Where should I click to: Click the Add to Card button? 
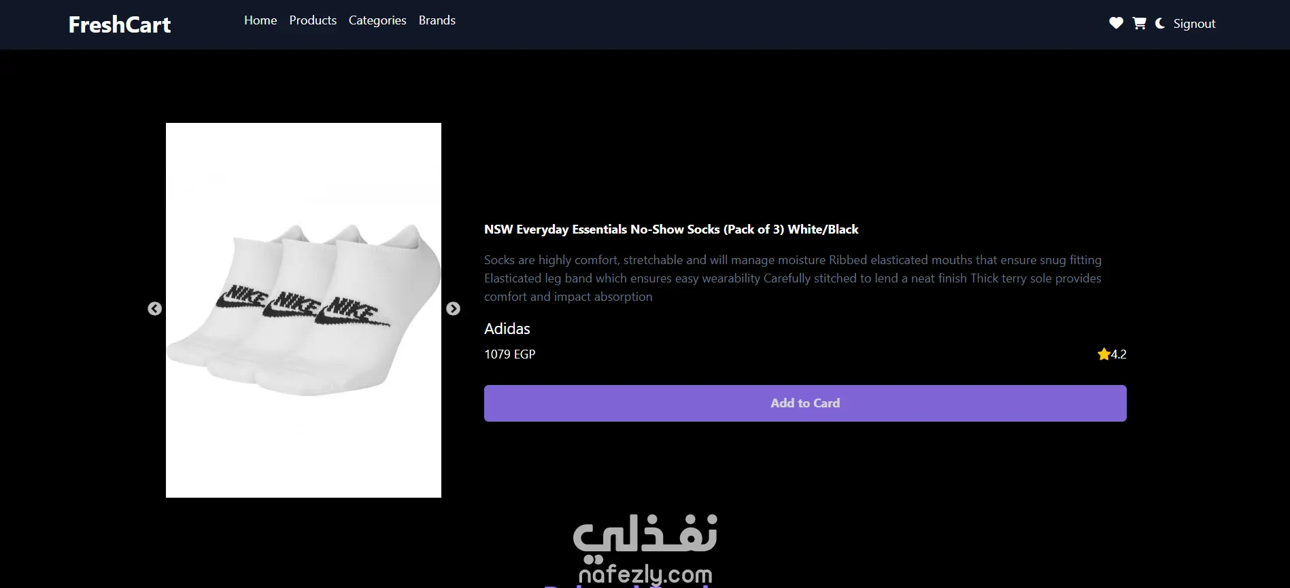click(x=805, y=403)
